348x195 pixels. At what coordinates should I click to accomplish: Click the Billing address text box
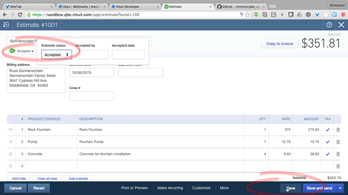36,80
